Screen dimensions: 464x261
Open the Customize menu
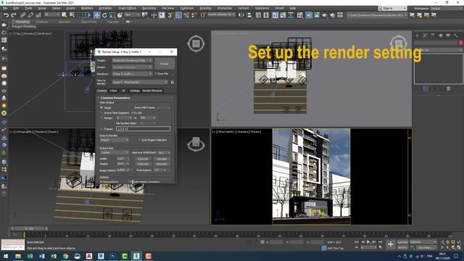[187, 8]
